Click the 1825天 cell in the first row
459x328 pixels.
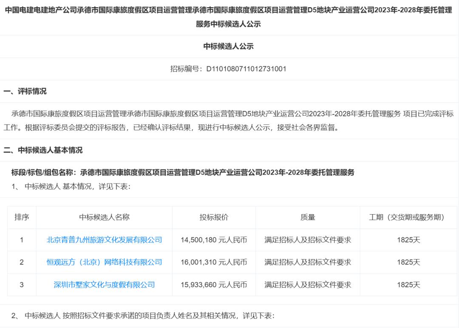[x=408, y=240]
